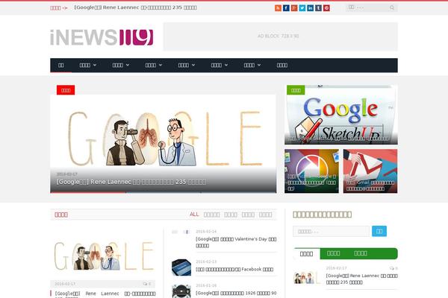
Task: Open the article mentioning Facebook
Action: pos(234,269)
